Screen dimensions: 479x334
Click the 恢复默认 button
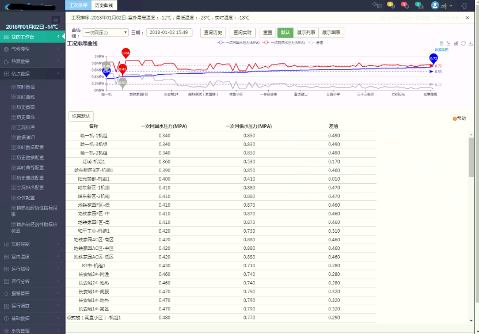81,116
